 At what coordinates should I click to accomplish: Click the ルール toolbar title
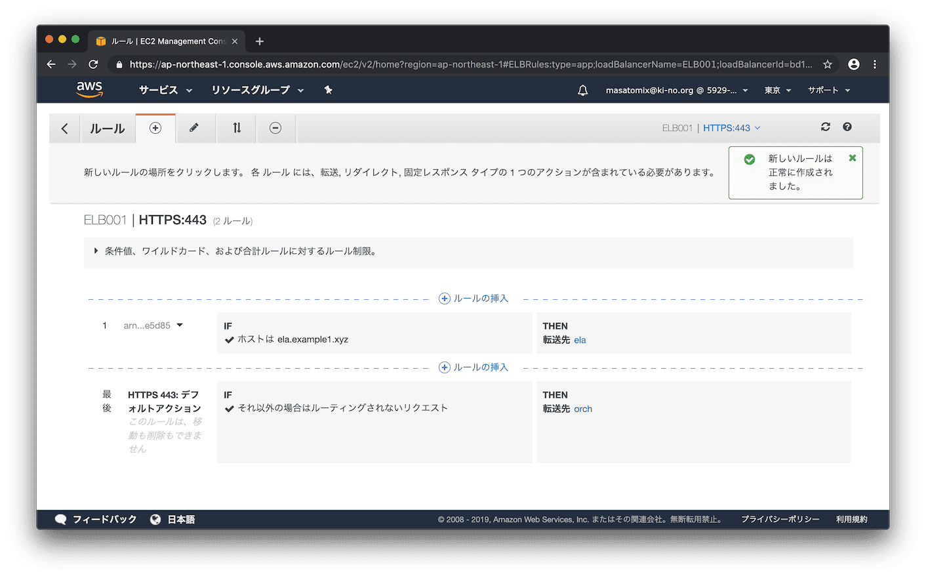[x=108, y=129]
